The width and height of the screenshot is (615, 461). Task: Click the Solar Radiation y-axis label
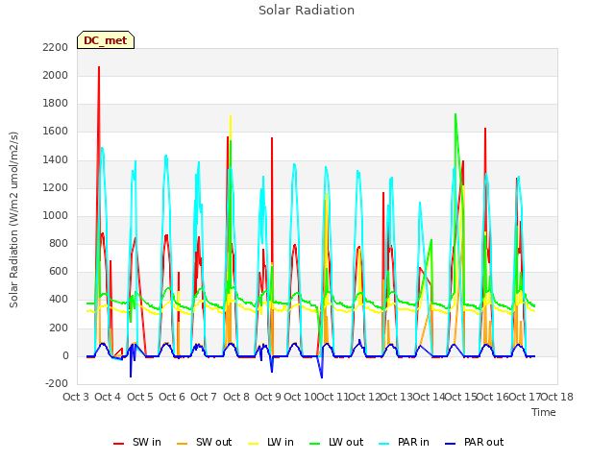coord(13,220)
